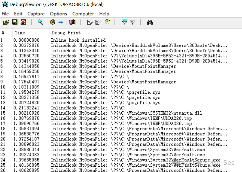Sort by the Time column header
The height and width of the screenshot is (172, 242).
coord(20,33)
